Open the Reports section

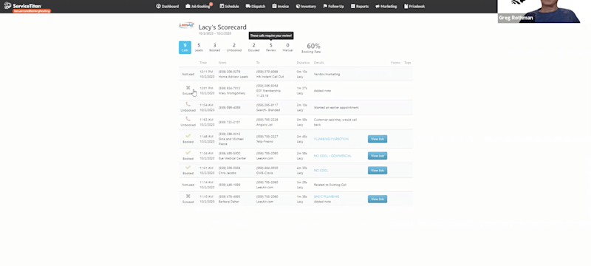[x=360, y=7]
